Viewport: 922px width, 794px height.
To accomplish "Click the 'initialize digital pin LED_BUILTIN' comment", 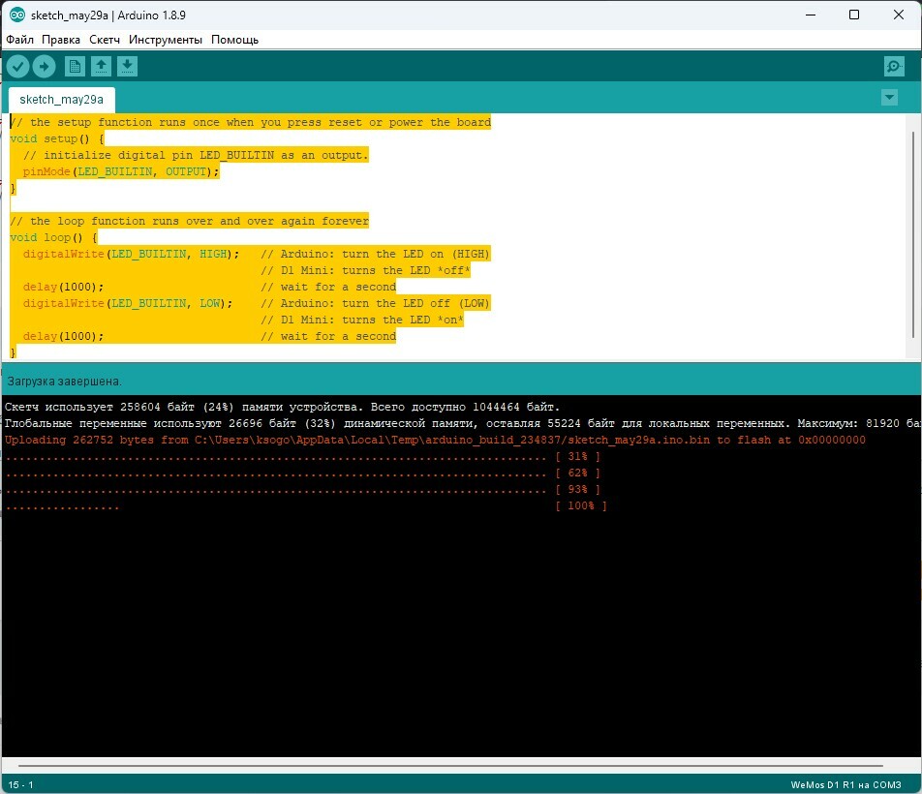I will coord(196,155).
